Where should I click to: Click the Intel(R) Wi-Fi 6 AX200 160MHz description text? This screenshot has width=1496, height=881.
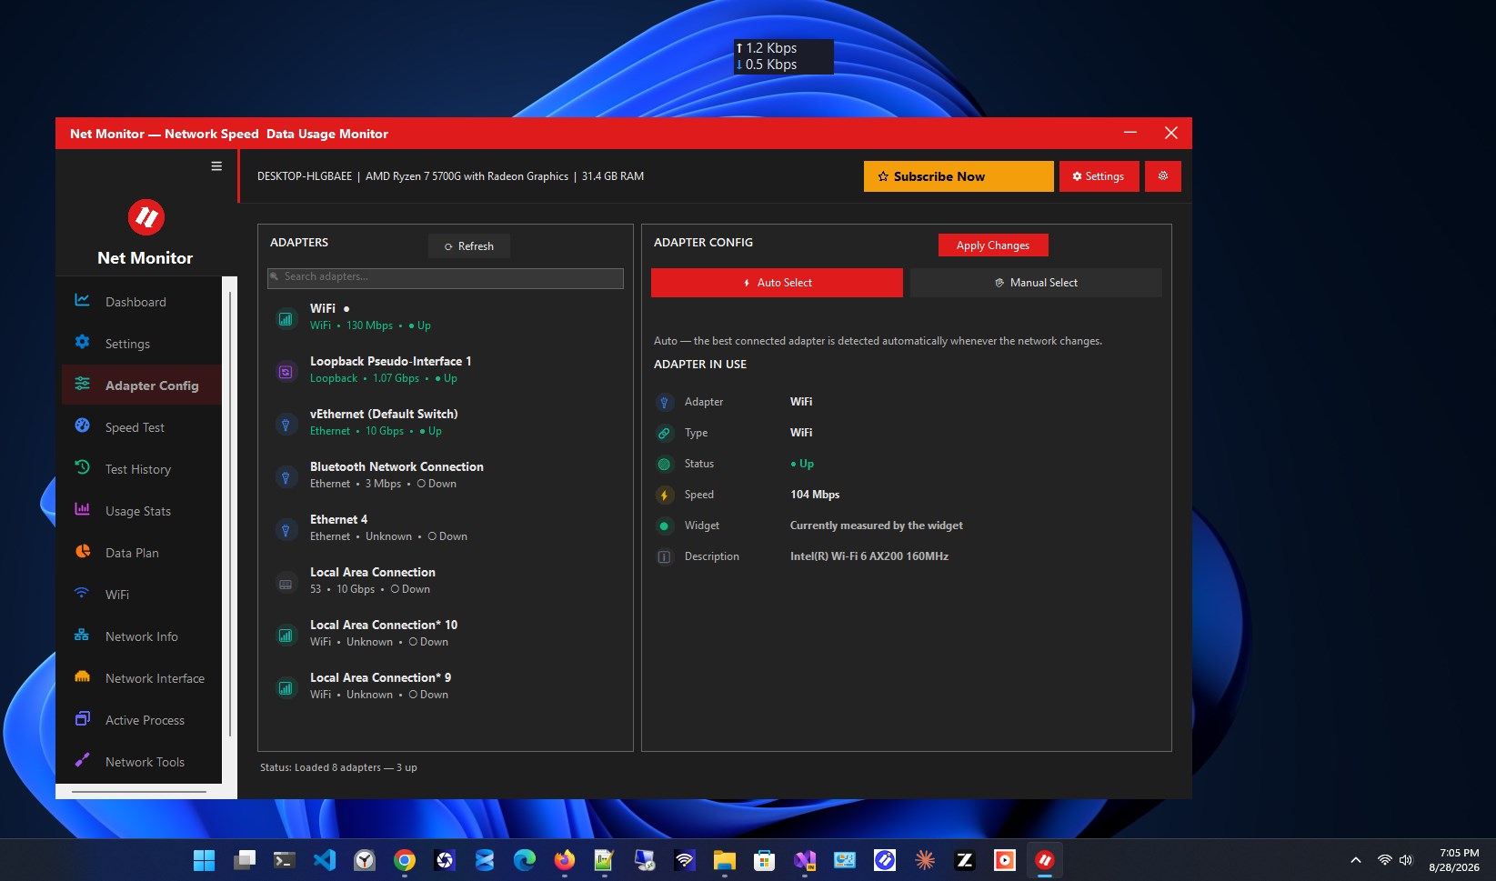tap(869, 556)
